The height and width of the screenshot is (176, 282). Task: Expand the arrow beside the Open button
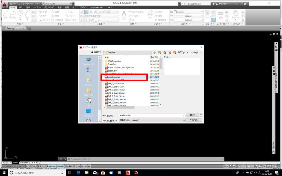tap(201, 115)
